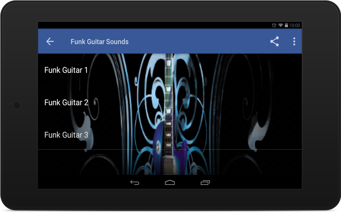This screenshot has height=213, width=341.
Task: Open the Android recent apps button
Action: 205,182
